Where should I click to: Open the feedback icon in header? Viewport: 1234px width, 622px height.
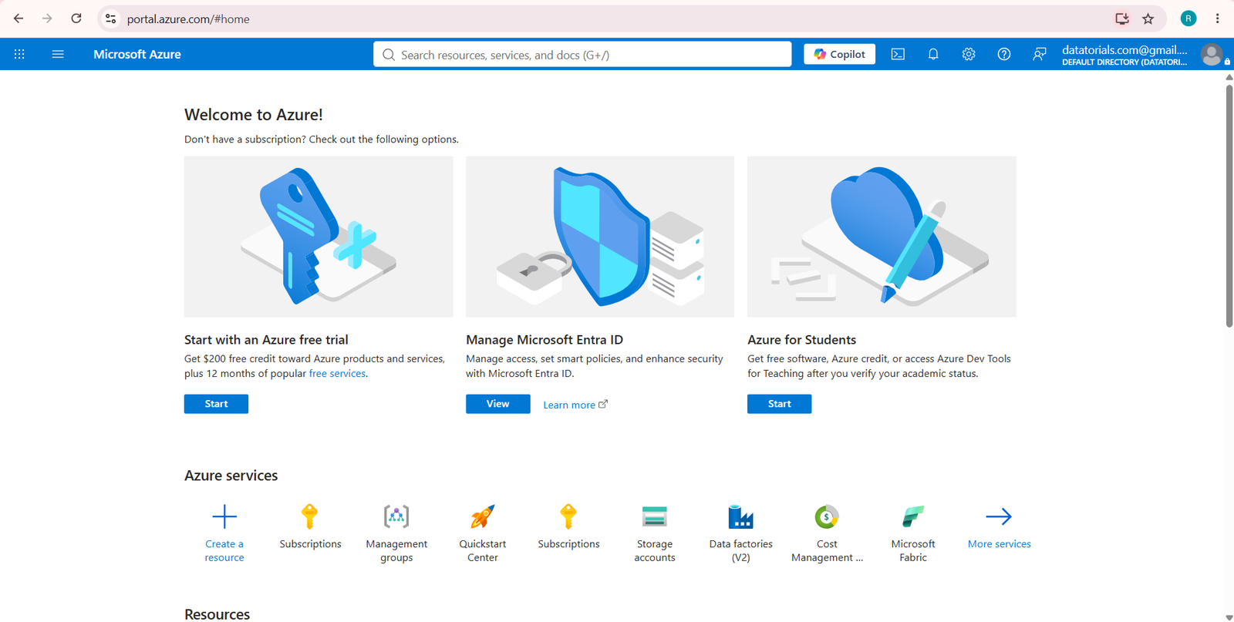[x=1040, y=54]
